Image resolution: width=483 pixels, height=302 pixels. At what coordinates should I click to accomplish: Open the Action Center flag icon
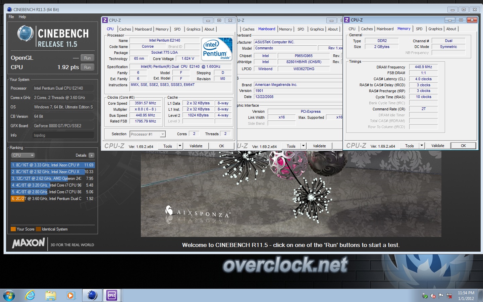click(x=441, y=296)
